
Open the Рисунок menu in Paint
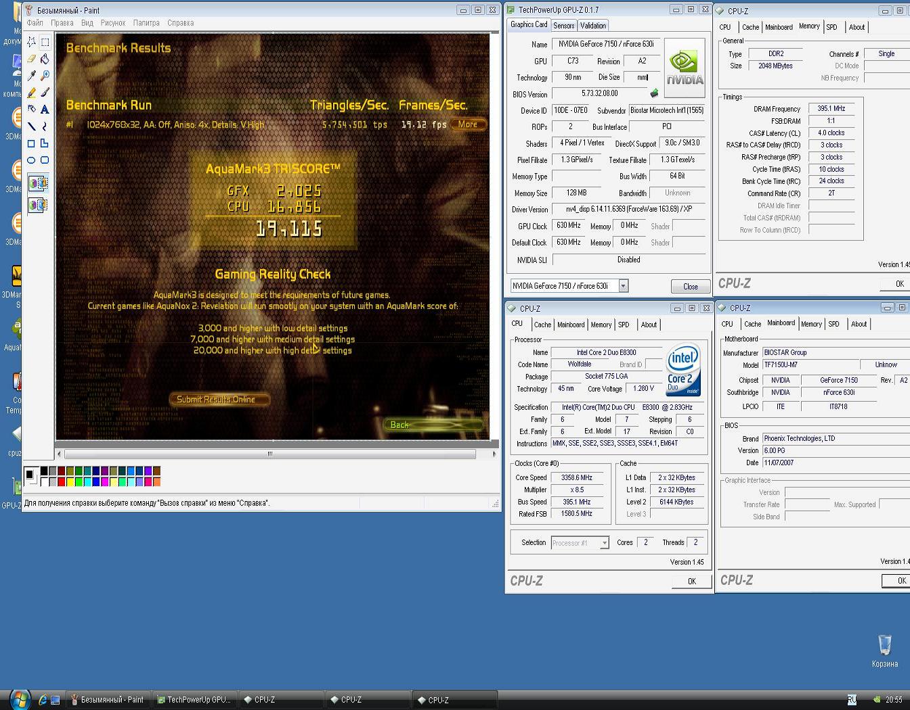113,23
